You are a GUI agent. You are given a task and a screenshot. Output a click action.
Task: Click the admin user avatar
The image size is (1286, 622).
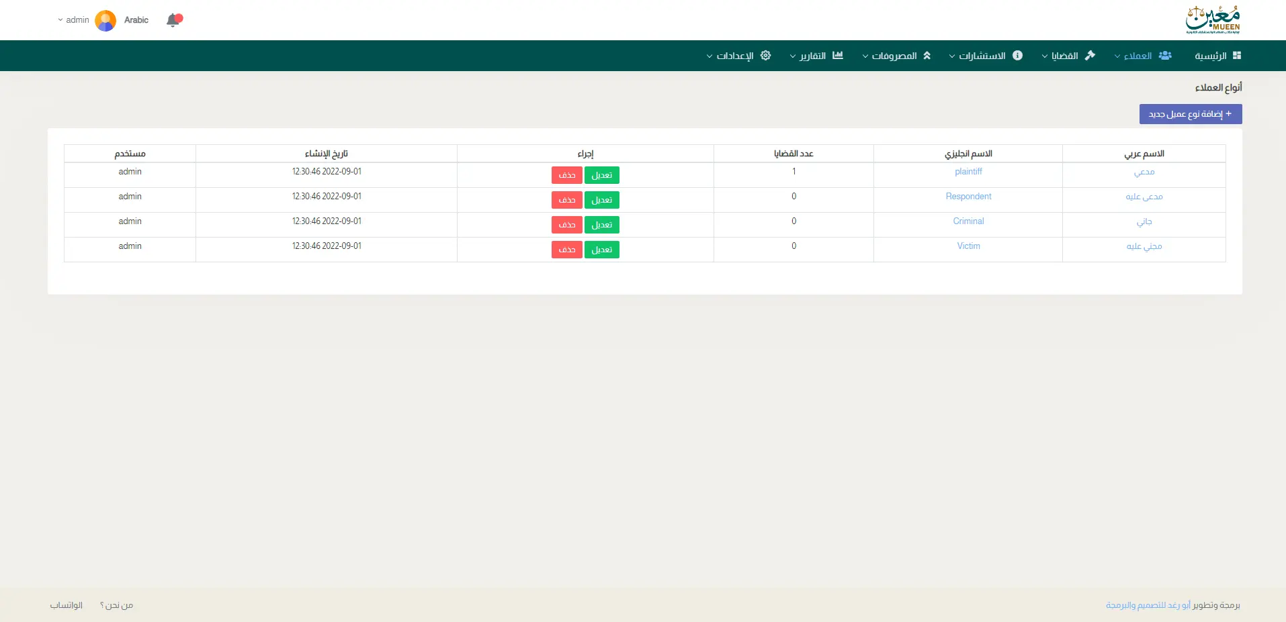coord(105,21)
